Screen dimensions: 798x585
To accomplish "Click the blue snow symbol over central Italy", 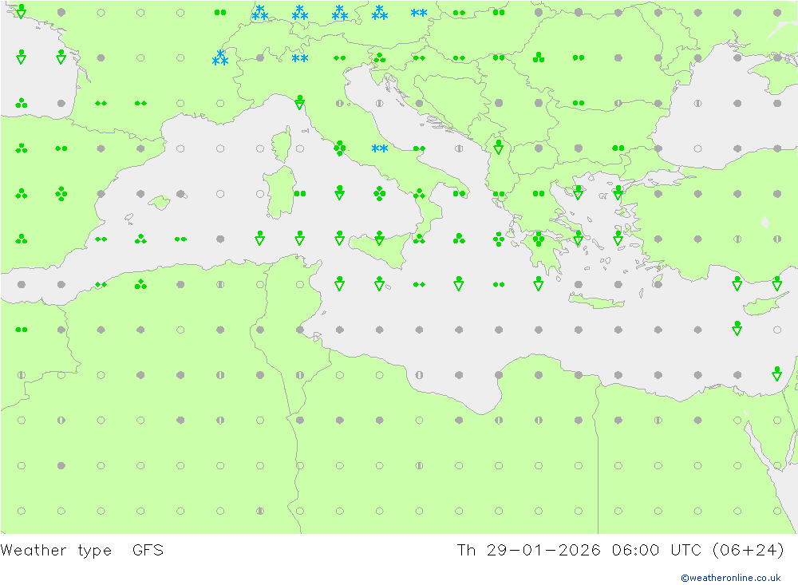I will point(380,148).
